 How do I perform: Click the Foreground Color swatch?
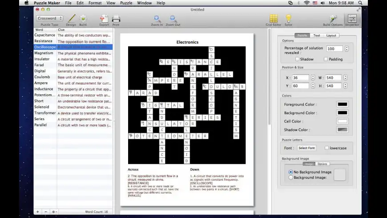(x=343, y=105)
